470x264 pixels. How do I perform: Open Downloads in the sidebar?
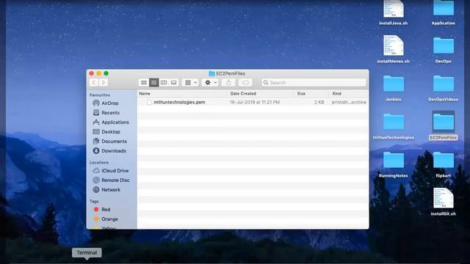click(x=114, y=151)
